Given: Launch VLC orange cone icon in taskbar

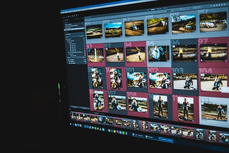Looking at the screenshot, I should (x=100, y=129).
